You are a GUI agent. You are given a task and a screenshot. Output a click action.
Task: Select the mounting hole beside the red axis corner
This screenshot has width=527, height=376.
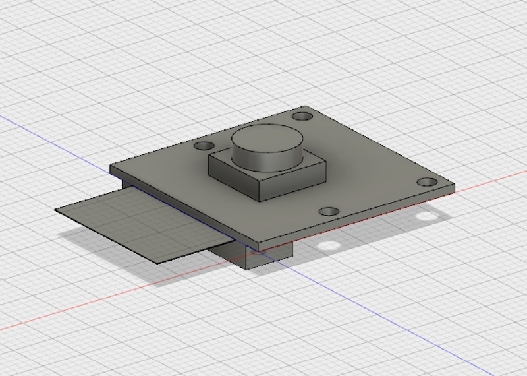click(x=427, y=183)
